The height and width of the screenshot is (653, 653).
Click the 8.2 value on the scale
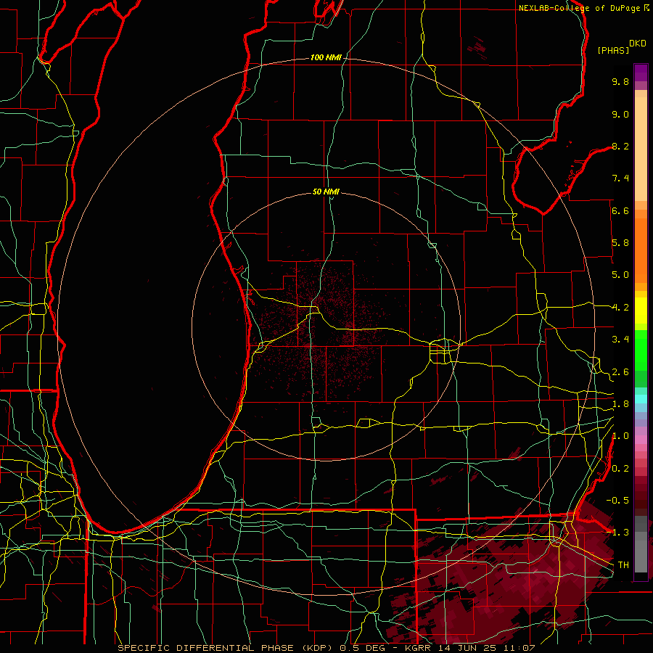620,146
